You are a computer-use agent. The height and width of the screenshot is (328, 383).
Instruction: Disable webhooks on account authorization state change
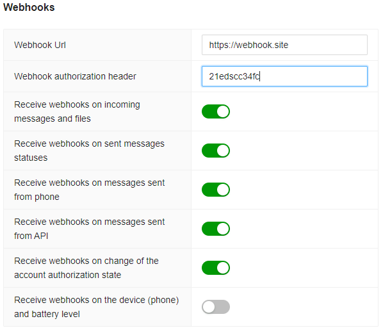pos(216,268)
